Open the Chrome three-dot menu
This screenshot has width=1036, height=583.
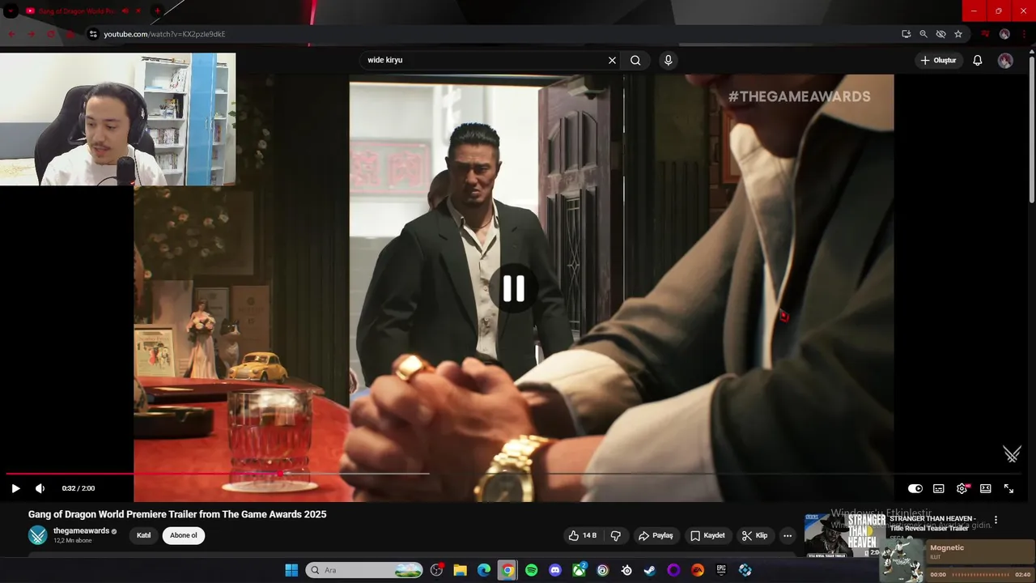(x=1025, y=34)
